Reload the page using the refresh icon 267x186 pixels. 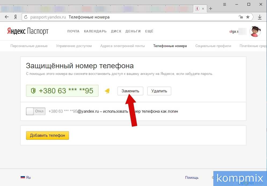point(26,17)
